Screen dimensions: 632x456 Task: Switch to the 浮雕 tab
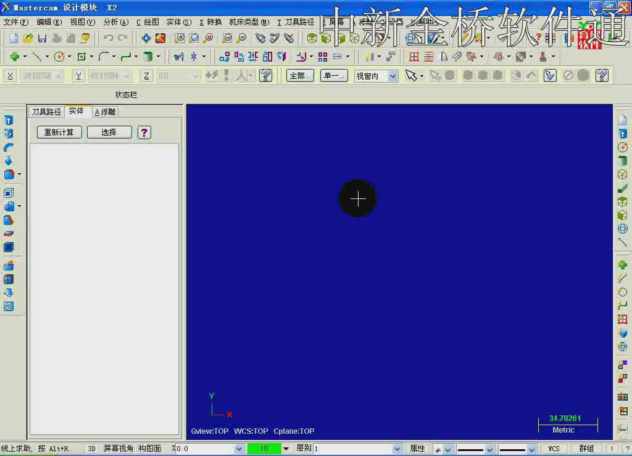(x=105, y=112)
